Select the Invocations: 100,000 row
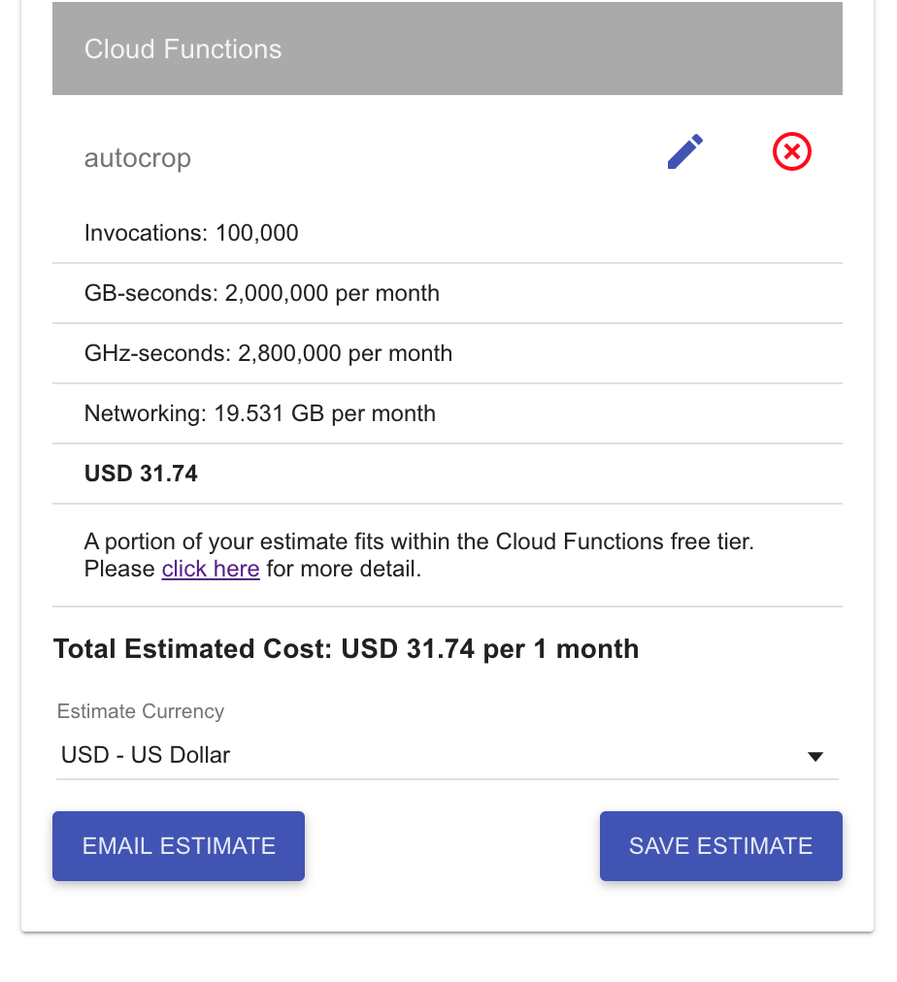897x982 pixels. pos(448,233)
